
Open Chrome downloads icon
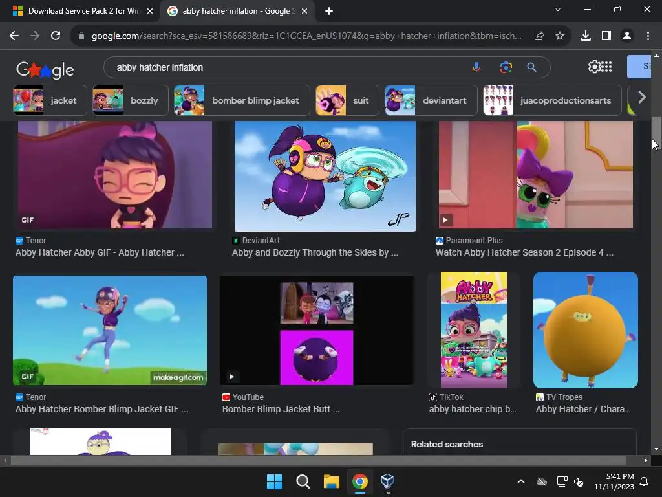(x=586, y=36)
